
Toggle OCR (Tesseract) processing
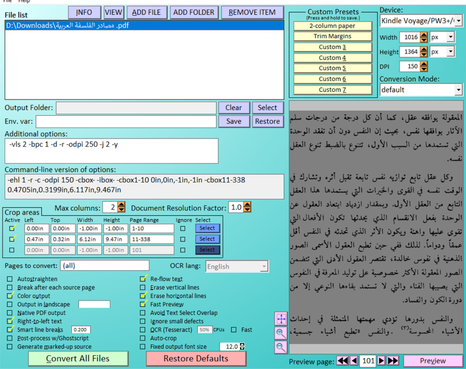(x=142, y=329)
